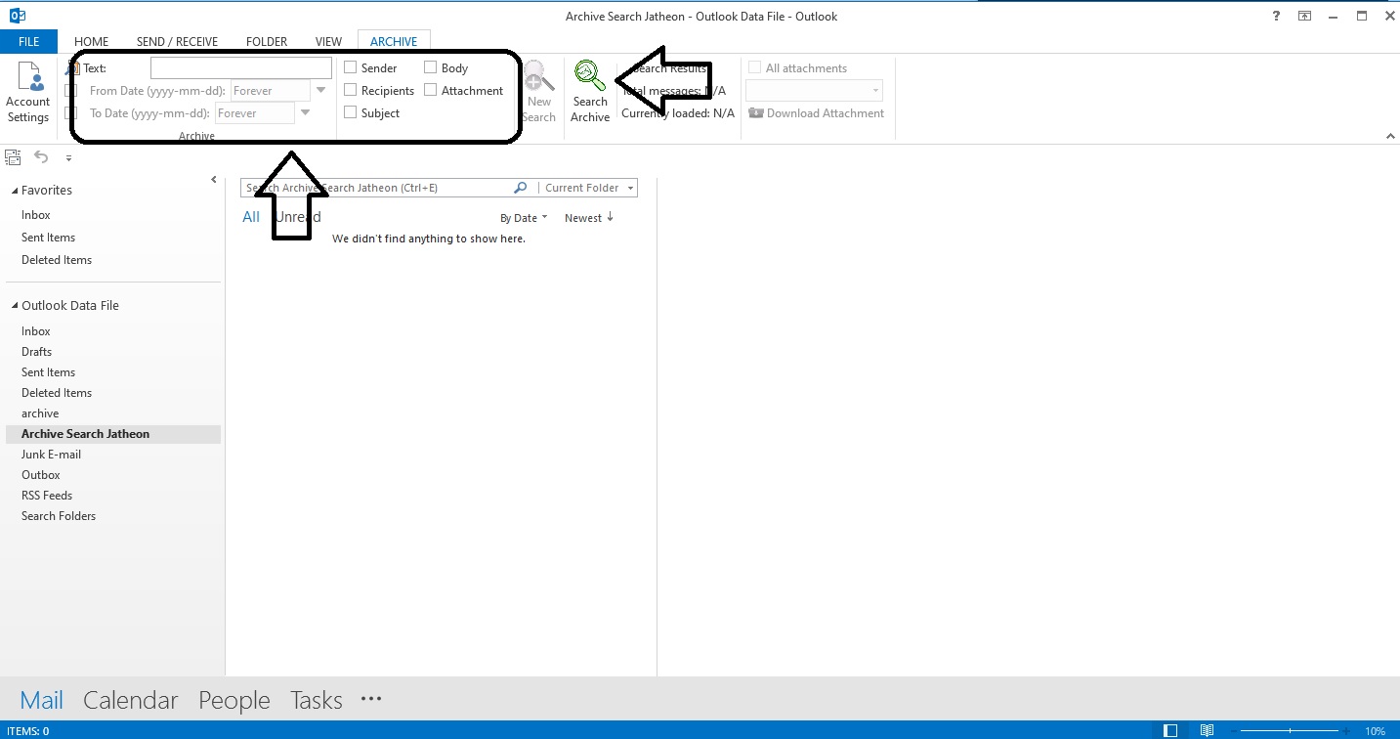Click the magnifier icon in the search box
This screenshot has height=739, width=1400.
tap(521, 188)
